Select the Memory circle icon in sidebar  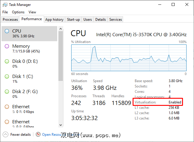click(7, 46)
